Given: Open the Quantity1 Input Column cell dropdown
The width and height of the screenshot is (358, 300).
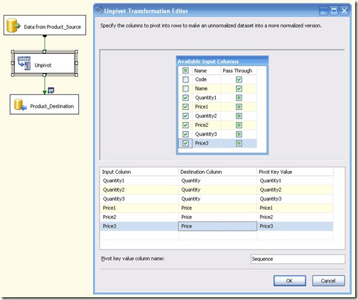Looking at the screenshot, I should (x=139, y=181).
